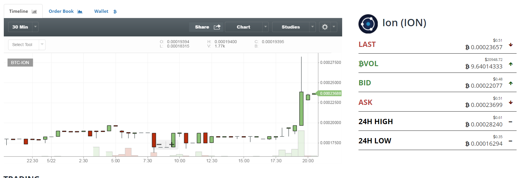Click the close value 0.00019395

[273, 42]
